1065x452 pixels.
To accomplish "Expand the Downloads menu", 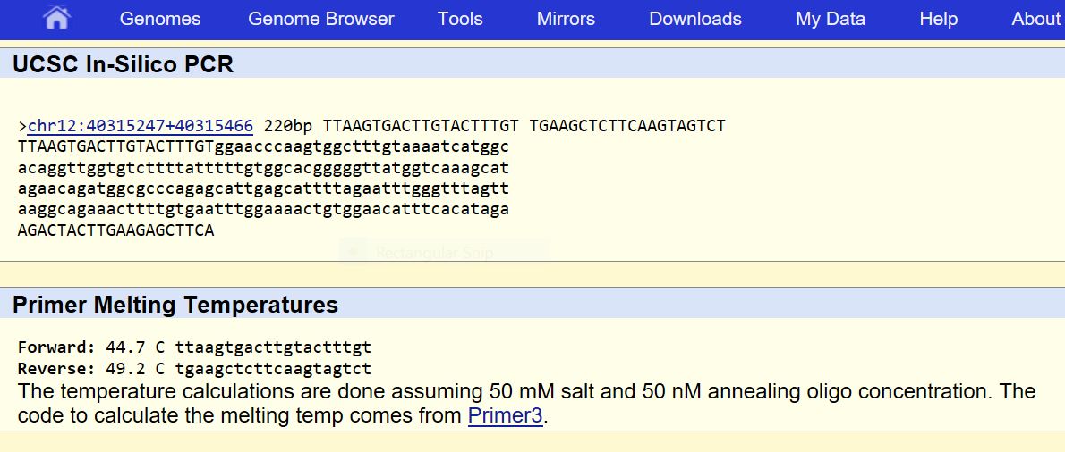I will 695,19.
